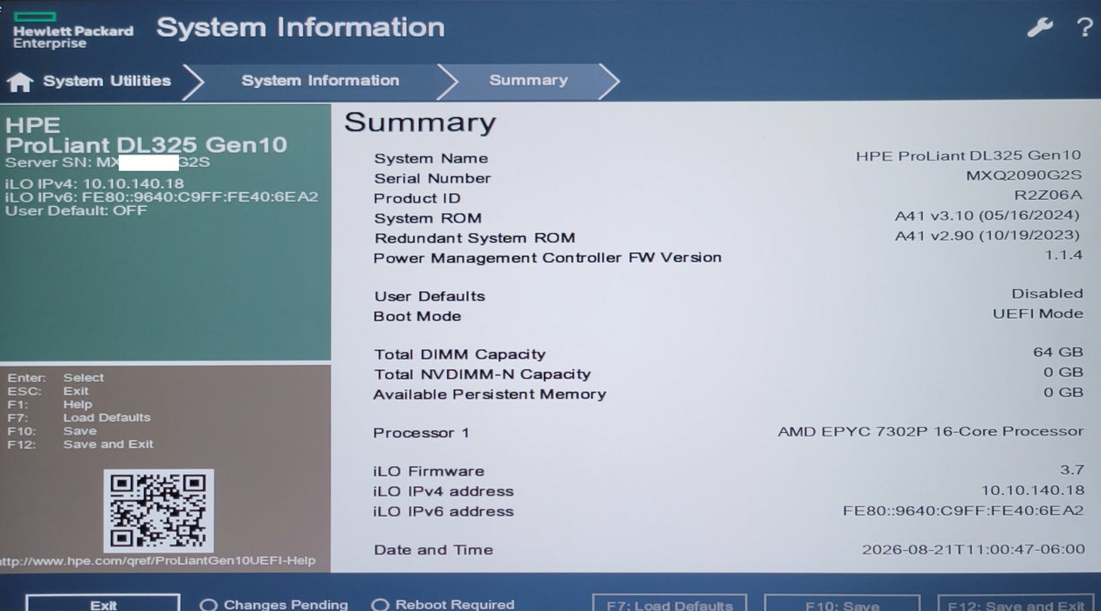The width and height of the screenshot is (1101, 611).
Task: Click the System Name value HPE ProLiant DL325 Gen10
Action: (968, 156)
